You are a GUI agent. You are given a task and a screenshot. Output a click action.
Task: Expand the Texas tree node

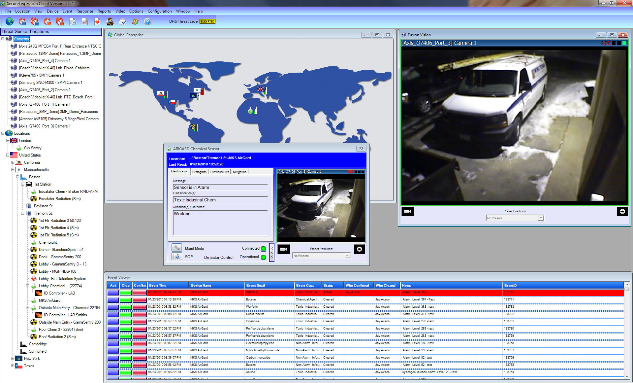13,366
